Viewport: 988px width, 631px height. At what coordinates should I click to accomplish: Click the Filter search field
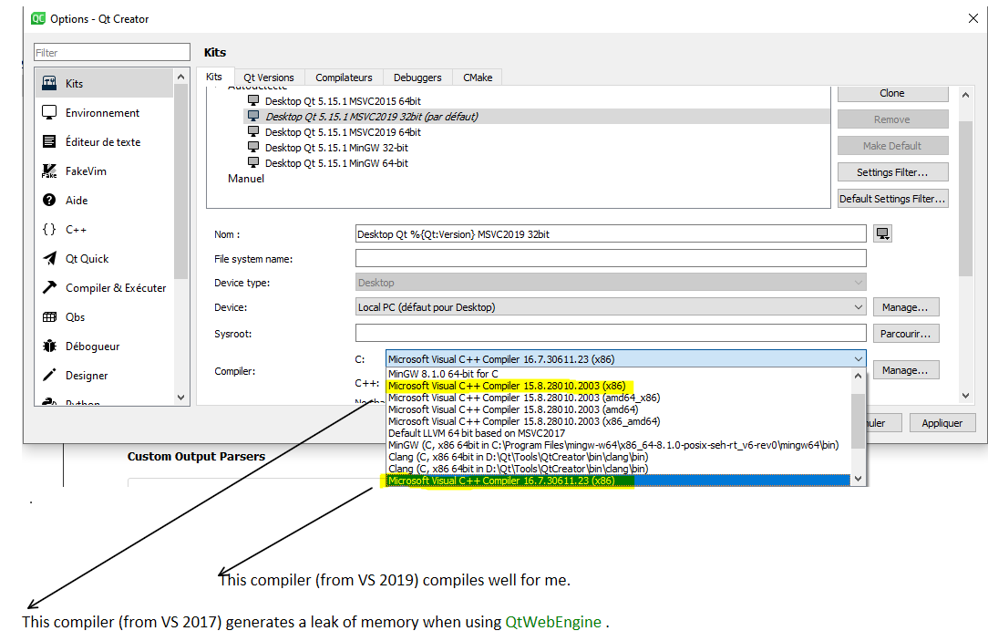tap(112, 52)
